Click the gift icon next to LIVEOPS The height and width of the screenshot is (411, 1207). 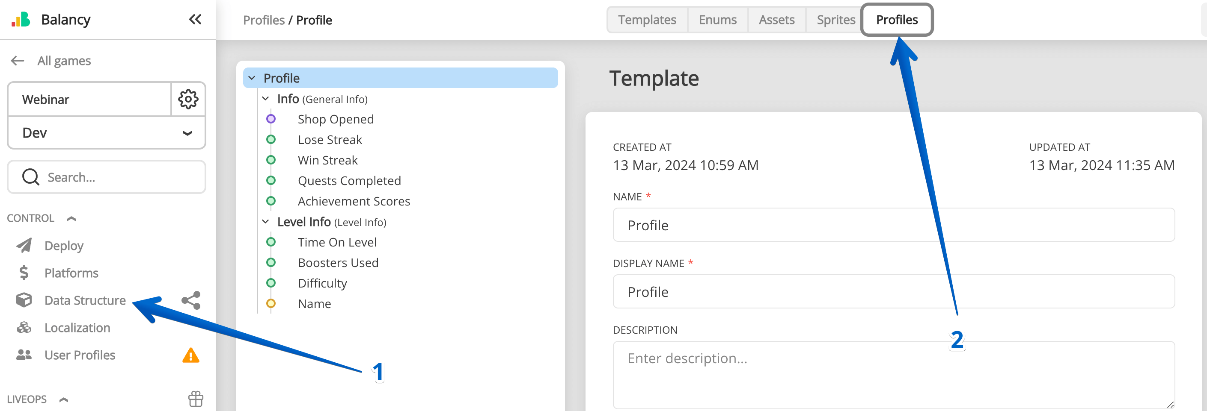click(195, 399)
